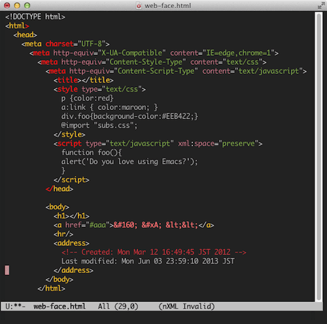327x324 pixels.
Task: Click the (nXML Invalid) mode indicator
Action: pos(186,306)
